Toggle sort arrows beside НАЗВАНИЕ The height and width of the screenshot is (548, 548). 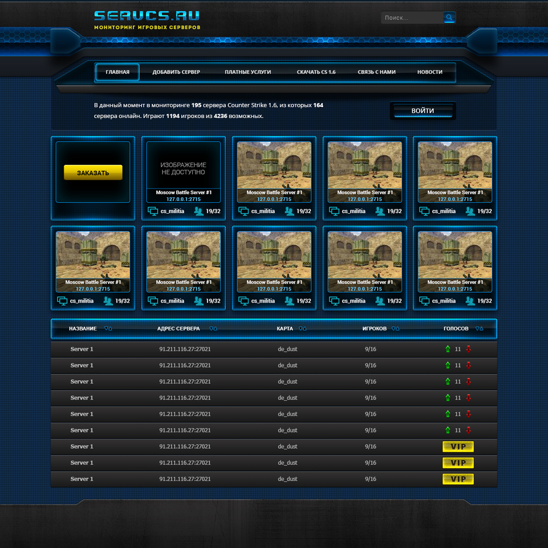[x=108, y=328]
